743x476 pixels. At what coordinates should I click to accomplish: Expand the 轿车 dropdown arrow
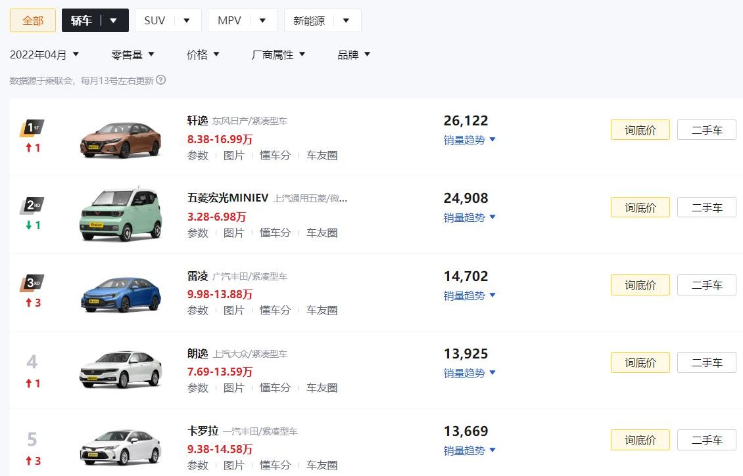(113, 21)
